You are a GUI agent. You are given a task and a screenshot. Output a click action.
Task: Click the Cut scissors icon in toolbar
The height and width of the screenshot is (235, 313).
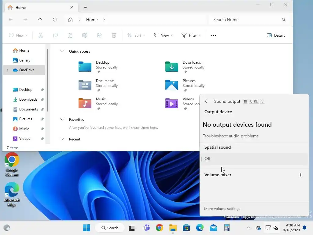point(41,35)
